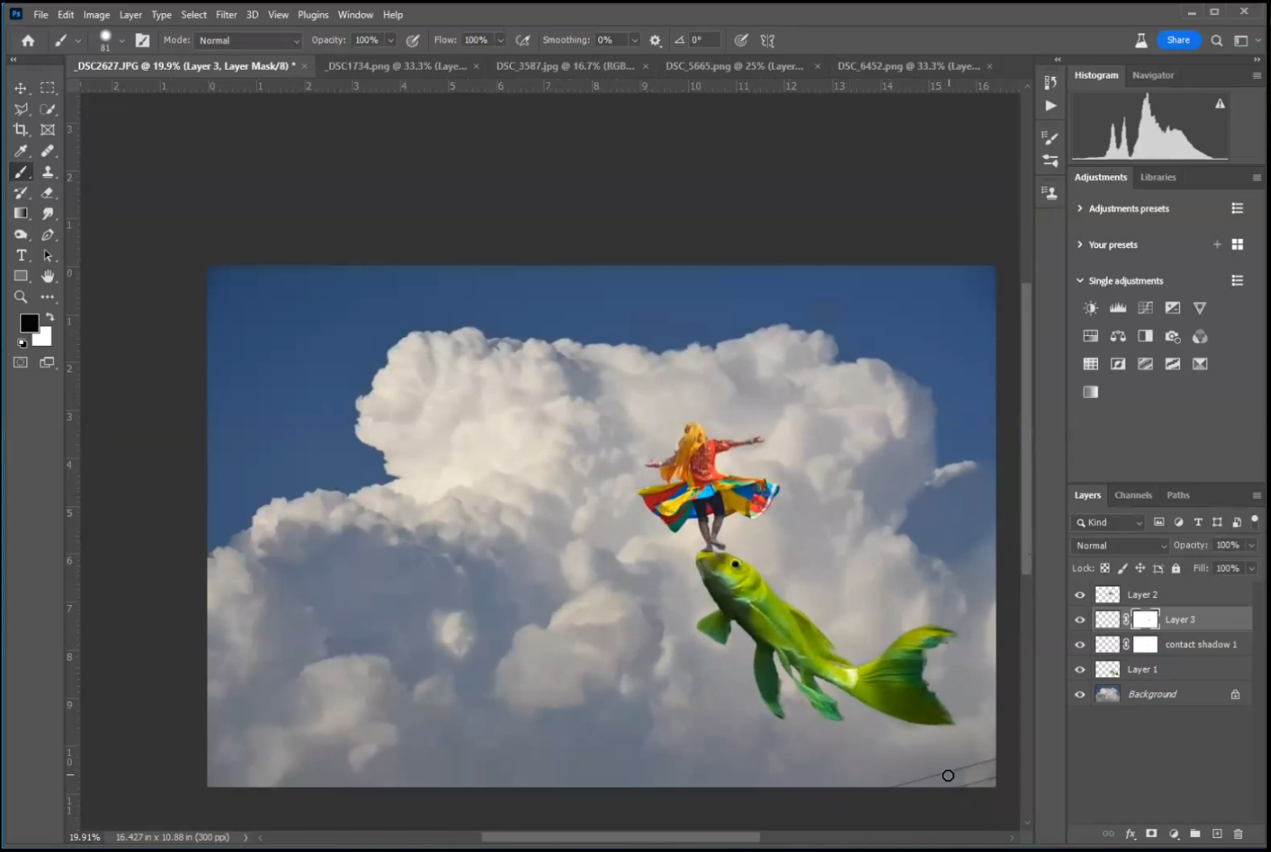
Task: Select the Horizontal Type tool
Action: 21,256
